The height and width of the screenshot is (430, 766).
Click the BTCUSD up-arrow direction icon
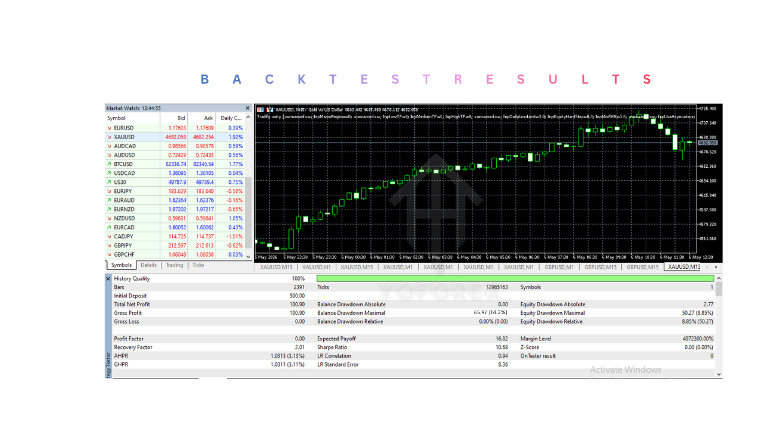(109, 164)
